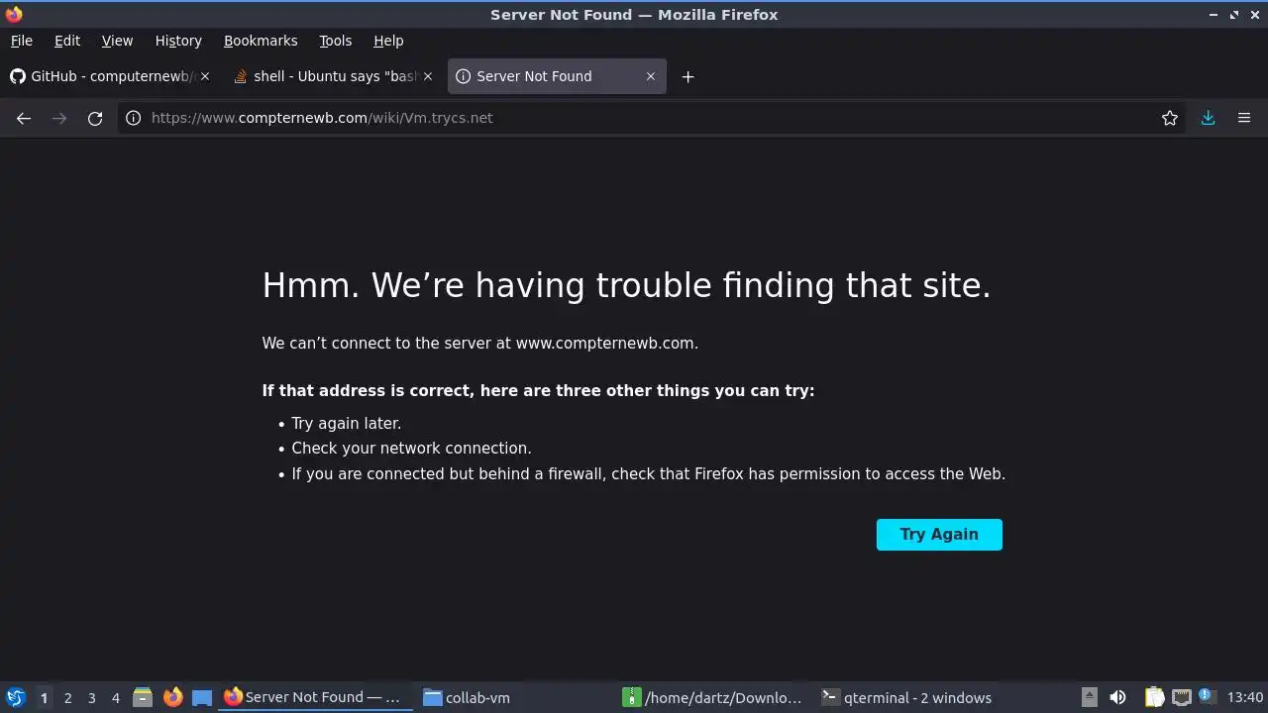This screenshot has height=713, width=1268.
Task: Bookmark this page with the star icon
Action: [1170, 118]
